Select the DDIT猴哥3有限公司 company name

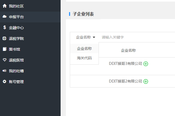(125, 64)
